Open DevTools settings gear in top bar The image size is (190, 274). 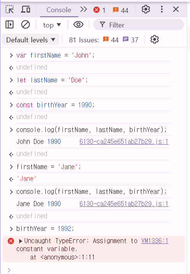[x=146, y=9]
